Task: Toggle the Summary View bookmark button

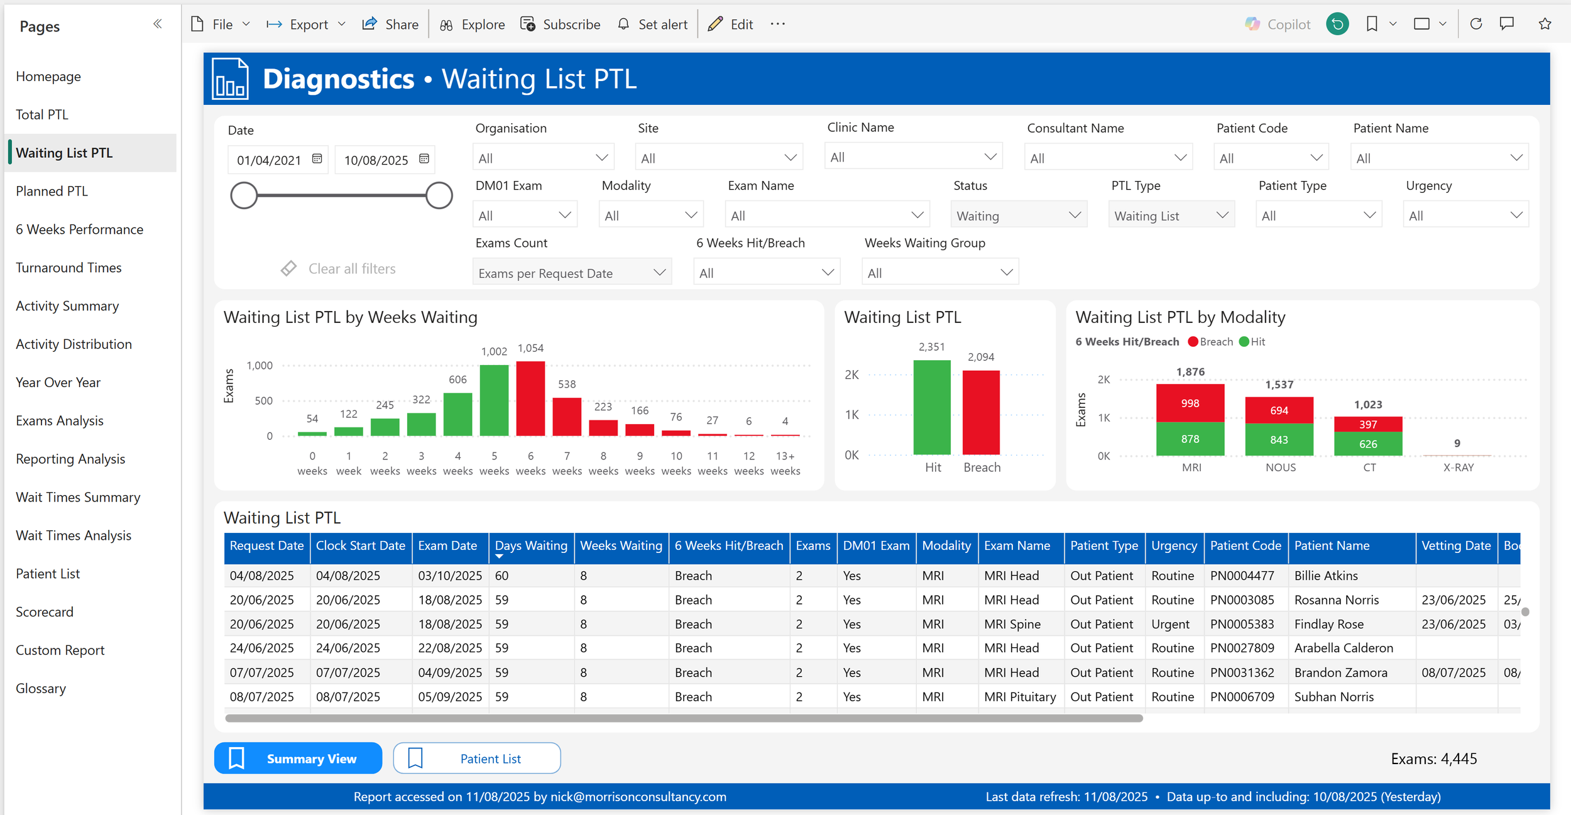Action: point(298,758)
